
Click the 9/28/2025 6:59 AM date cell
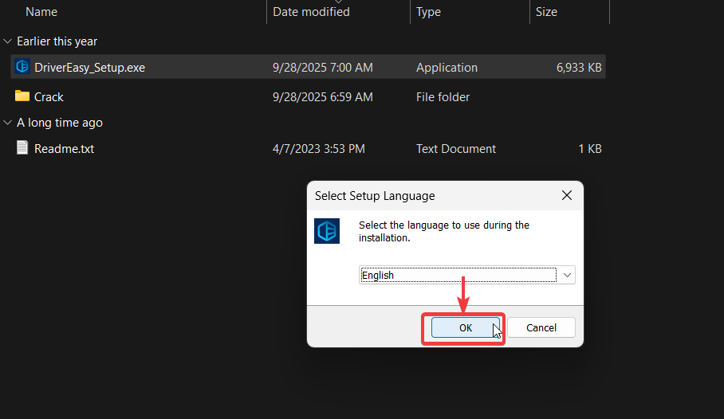click(x=323, y=97)
